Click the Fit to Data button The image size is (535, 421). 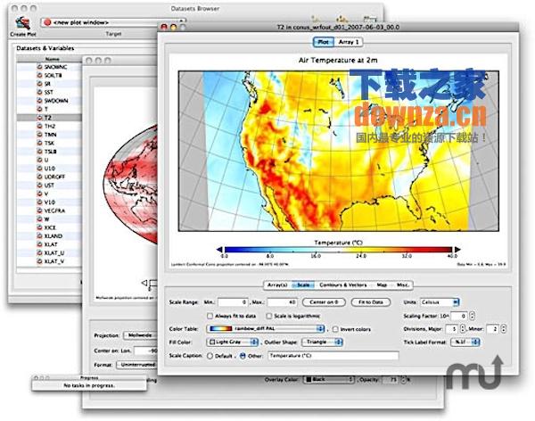click(371, 302)
